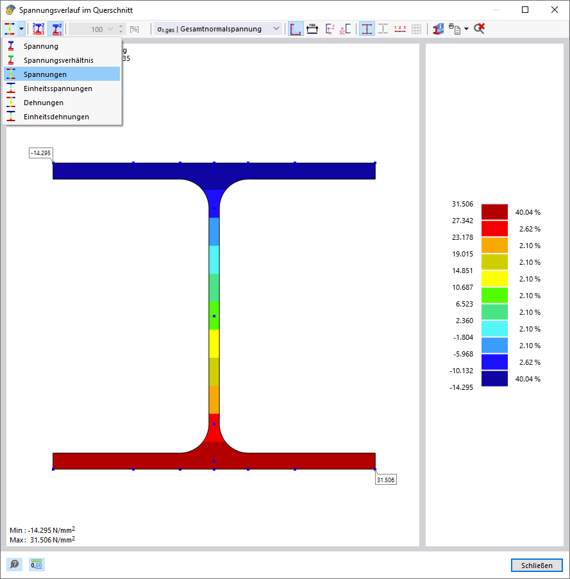Close the Spannungsverlauf im Querschnitt window
This screenshot has width=570, height=579.
pos(555,10)
